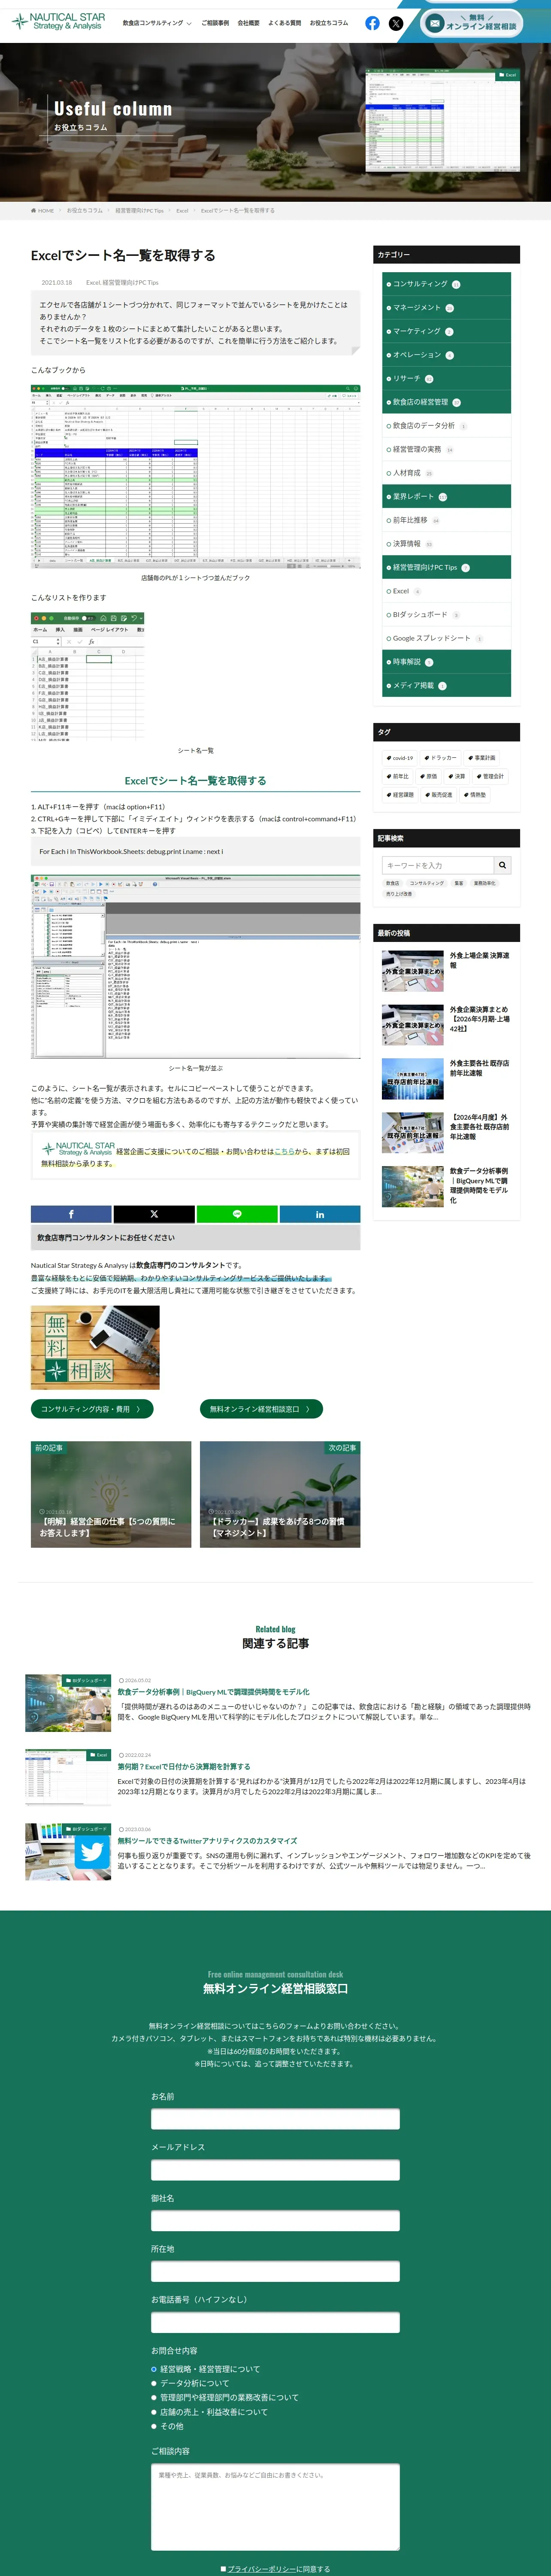Open 業界レポート category in sidebar
Image resolution: width=551 pixels, height=2576 pixels.
446,497
